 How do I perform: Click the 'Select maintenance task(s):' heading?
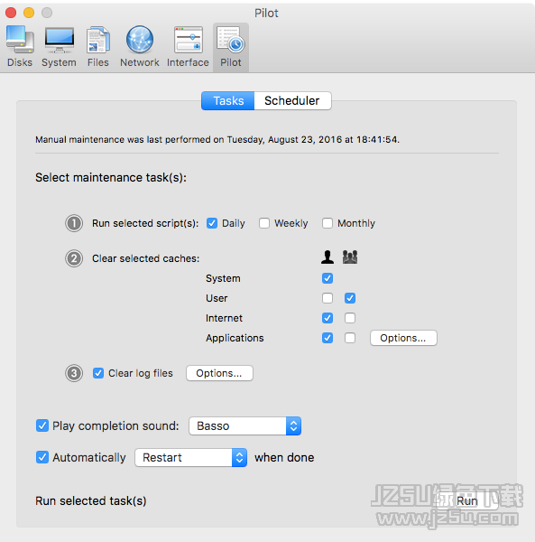111,178
